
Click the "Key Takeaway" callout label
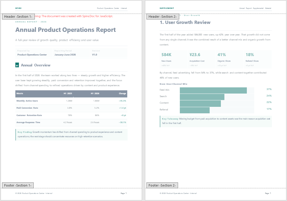pos(170,119)
